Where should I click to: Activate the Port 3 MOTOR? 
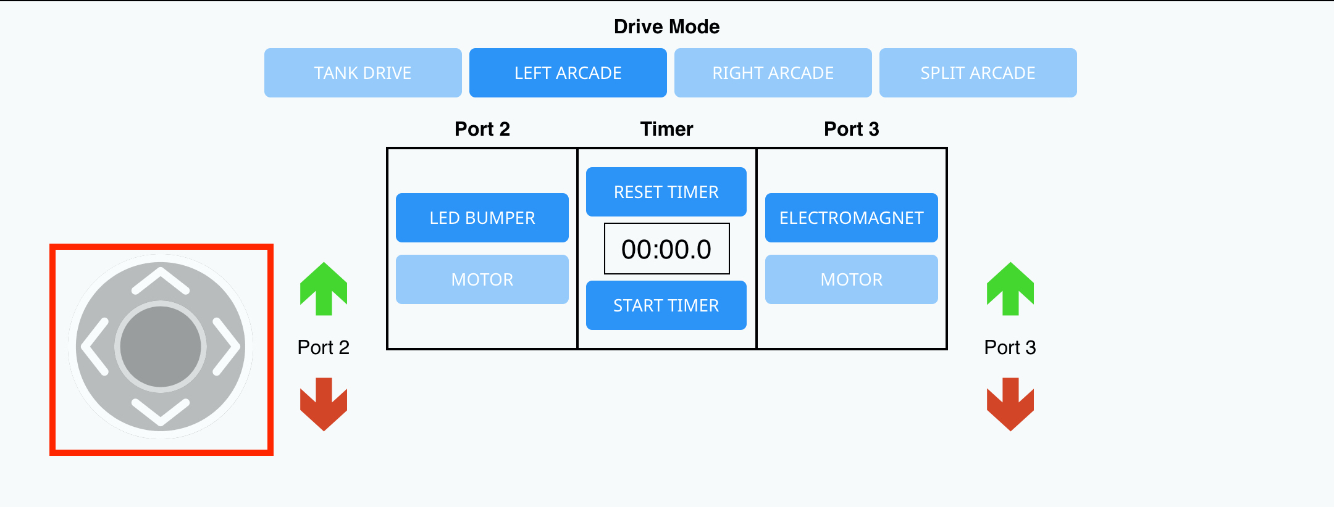pos(851,279)
